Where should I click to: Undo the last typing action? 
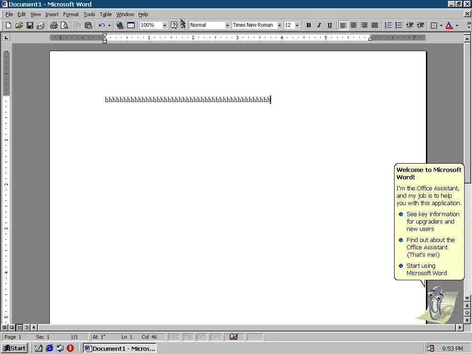coord(102,25)
